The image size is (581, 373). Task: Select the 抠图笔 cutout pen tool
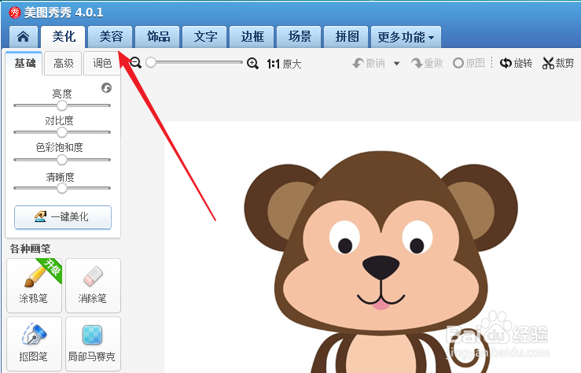[x=34, y=344]
